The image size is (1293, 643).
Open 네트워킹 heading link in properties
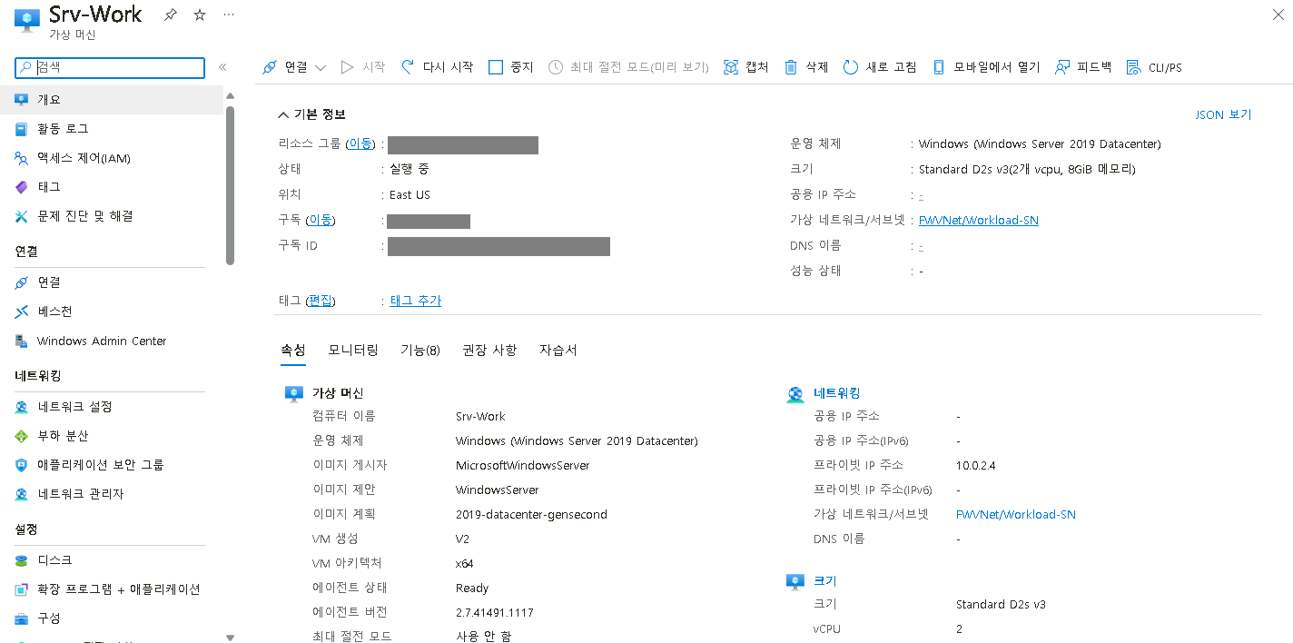coord(837,393)
